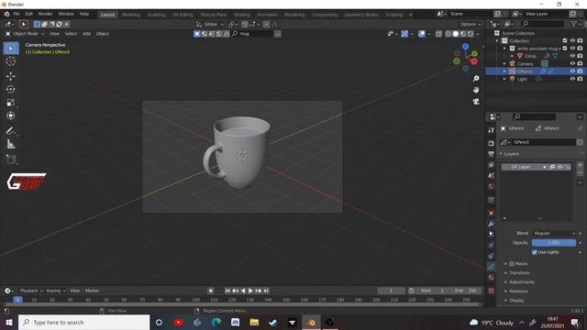Open the Modifiers wrench properties tab
587x330 pixels.
(x=492, y=224)
